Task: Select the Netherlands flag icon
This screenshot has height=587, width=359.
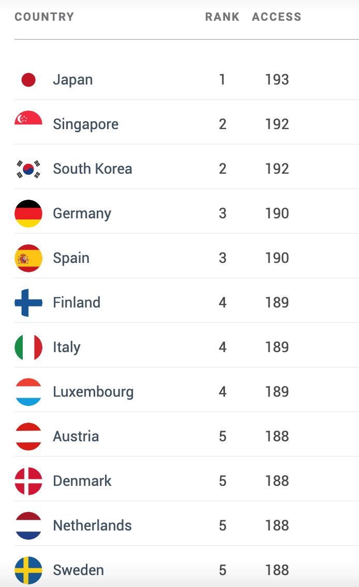Action: (28, 526)
